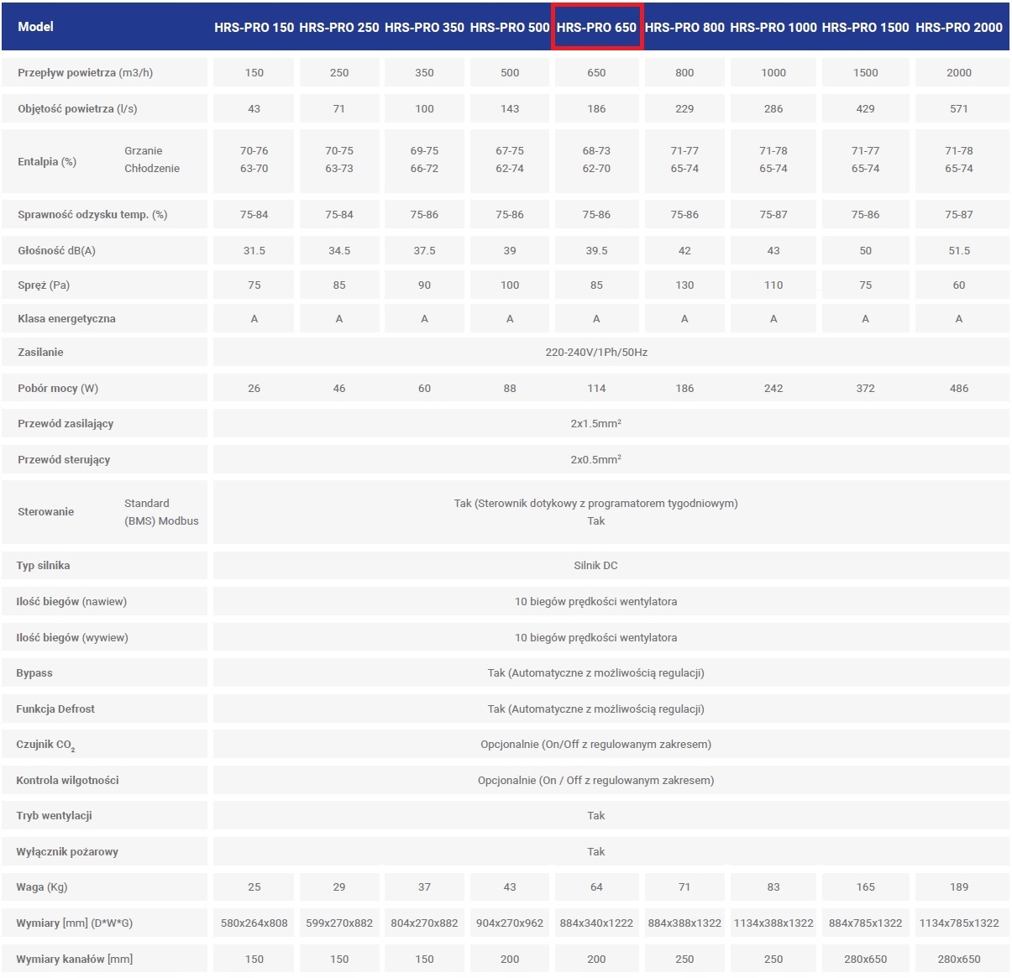Viewport: 1012px width, 978px height.
Task: Click the Sterowanie row label
Action: coord(45,512)
